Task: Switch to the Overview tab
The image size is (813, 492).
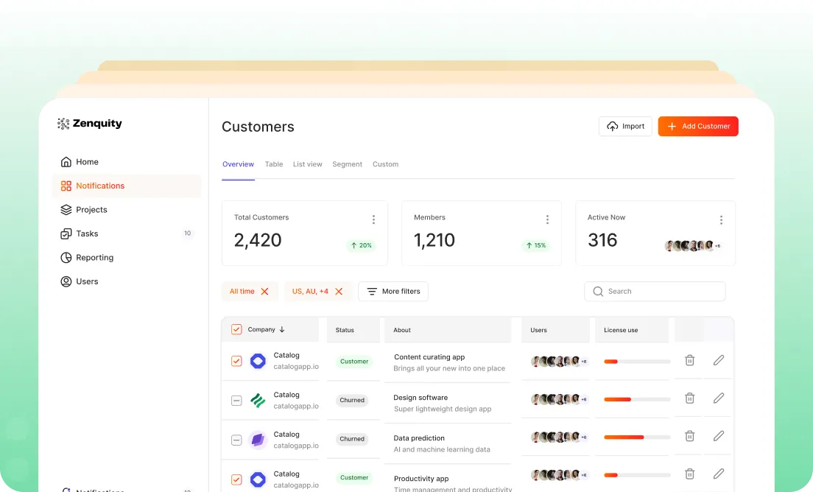Action: pyautogui.click(x=238, y=164)
